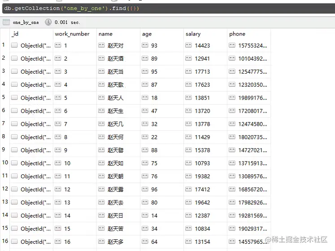The width and height of the screenshot is (335, 251).
Task: Select row number 13 header
Action: coord(5,202)
